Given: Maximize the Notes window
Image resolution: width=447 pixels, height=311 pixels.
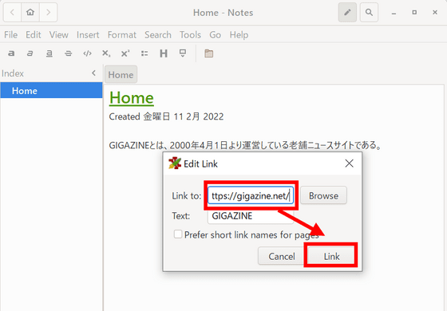Looking at the screenshot, I should tap(414, 13).
